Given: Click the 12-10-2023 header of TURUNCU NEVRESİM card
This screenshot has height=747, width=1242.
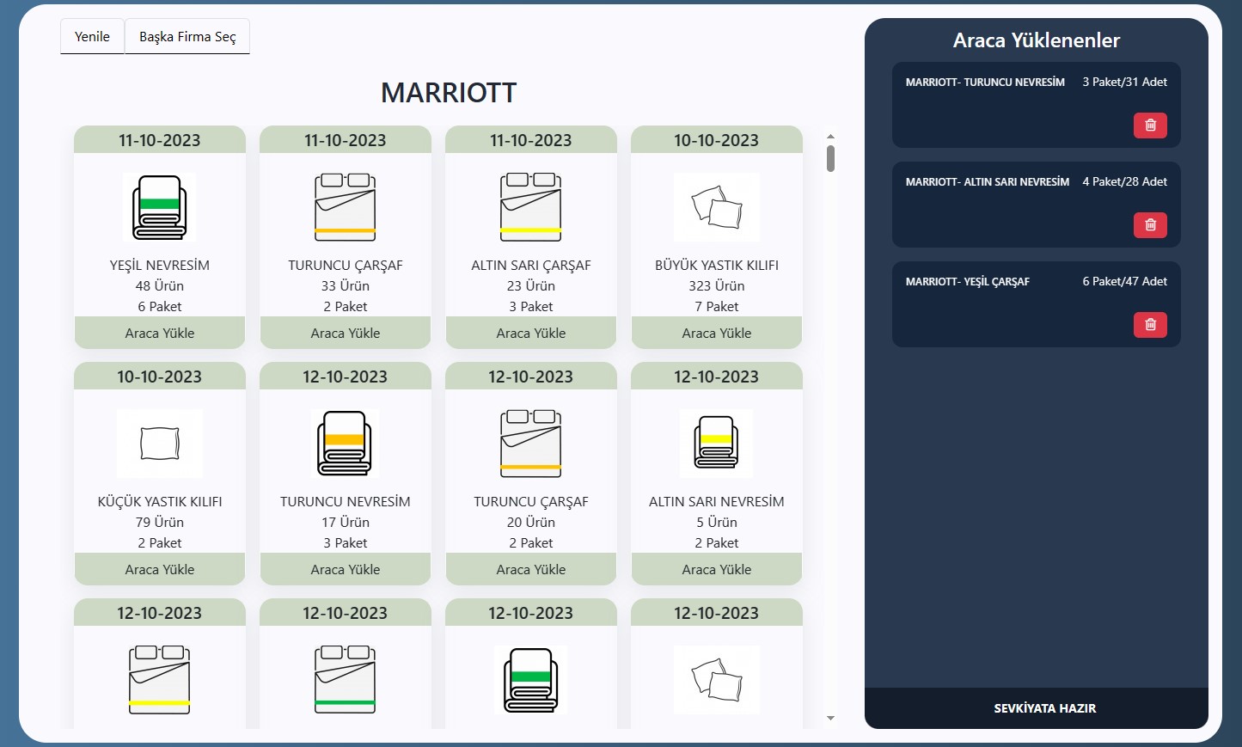Looking at the screenshot, I should point(346,377).
